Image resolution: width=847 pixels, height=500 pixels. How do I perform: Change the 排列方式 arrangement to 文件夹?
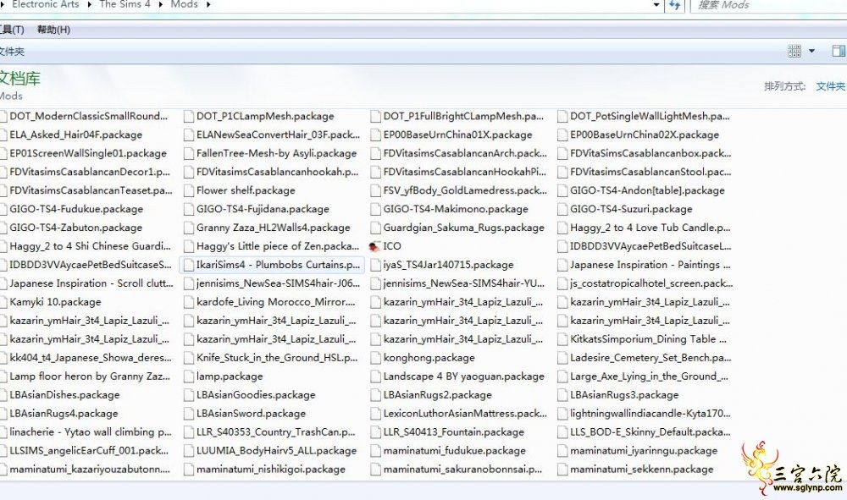830,86
